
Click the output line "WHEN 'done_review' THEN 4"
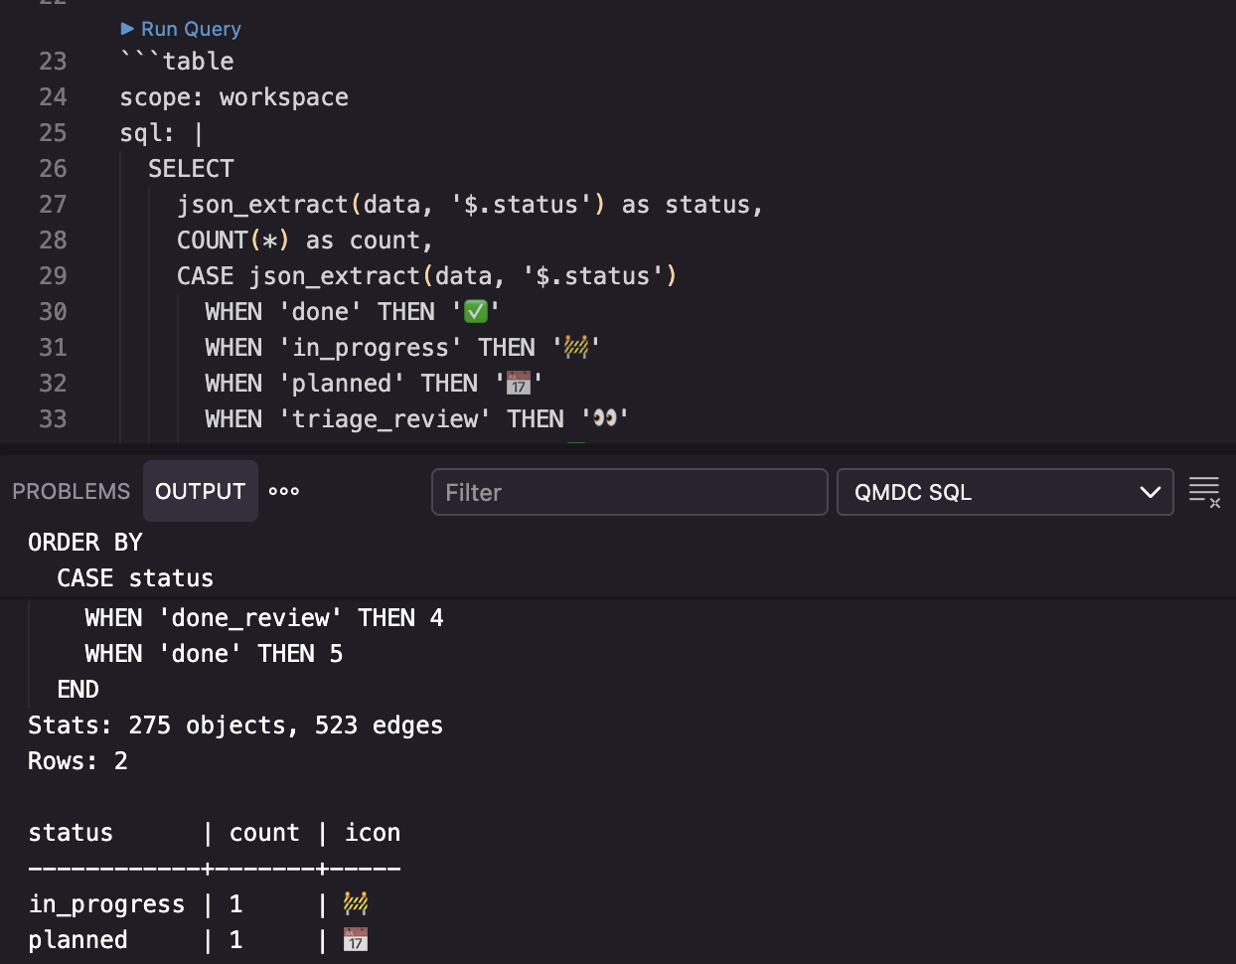(x=264, y=618)
